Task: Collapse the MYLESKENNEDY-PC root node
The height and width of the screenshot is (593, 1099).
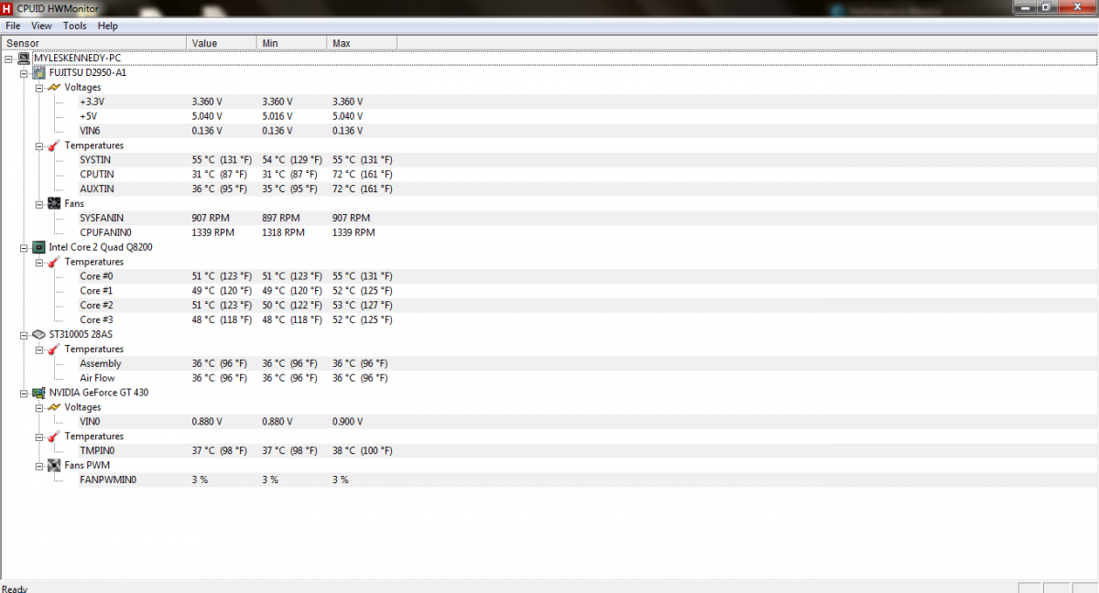Action: tap(9, 58)
